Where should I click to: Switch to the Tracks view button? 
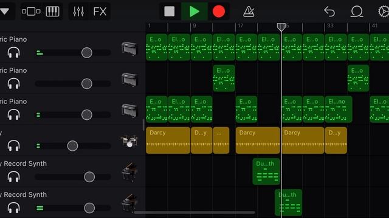pos(31,12)
